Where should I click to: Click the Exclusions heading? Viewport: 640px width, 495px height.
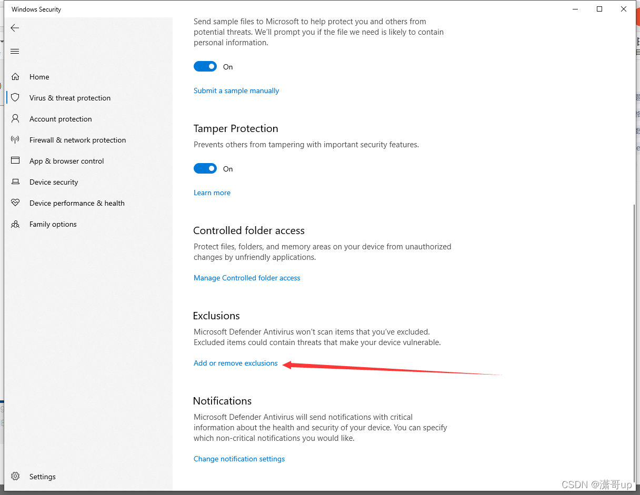coord(216,316)
